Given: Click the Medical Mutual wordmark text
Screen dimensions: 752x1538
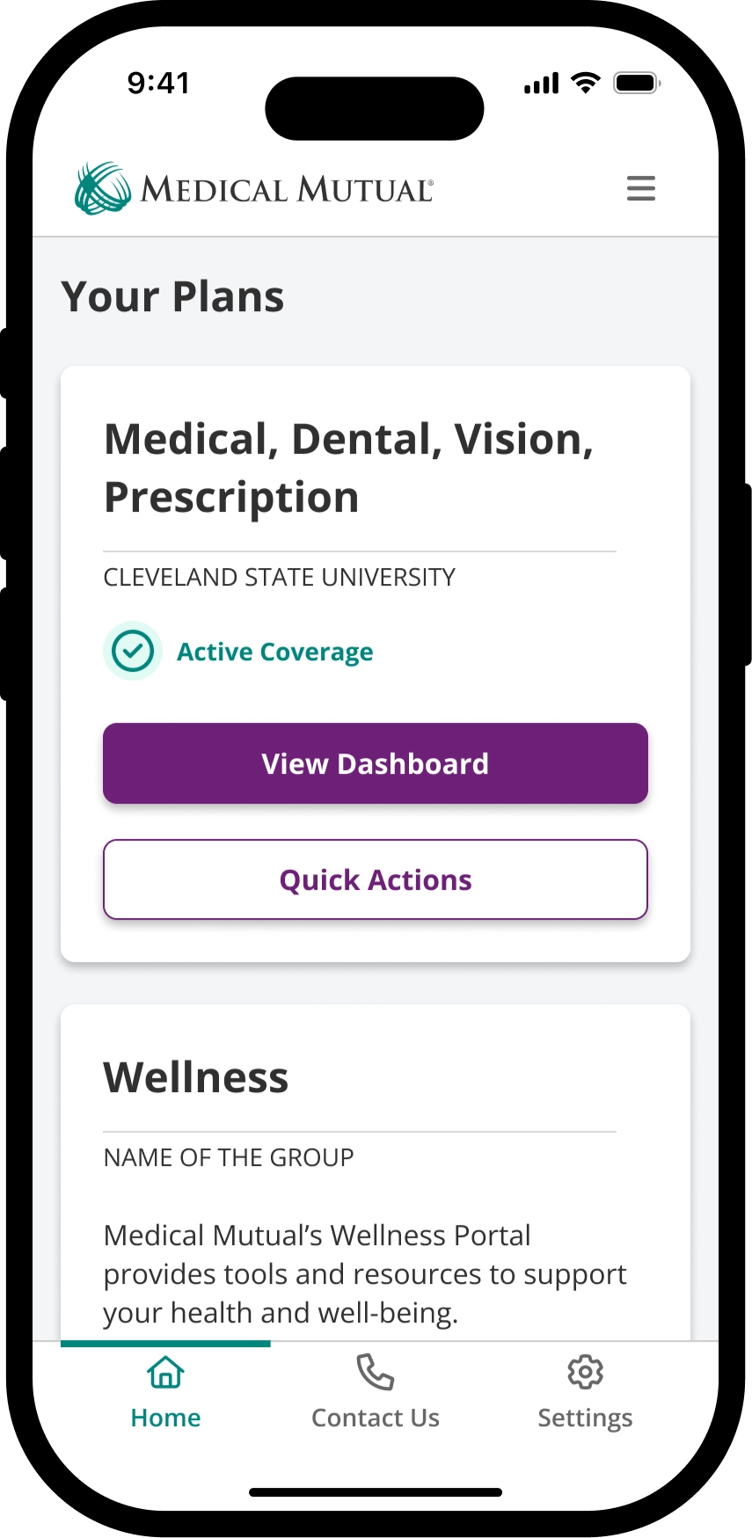Looking at the screenshot, I should [x=287, y=190].
